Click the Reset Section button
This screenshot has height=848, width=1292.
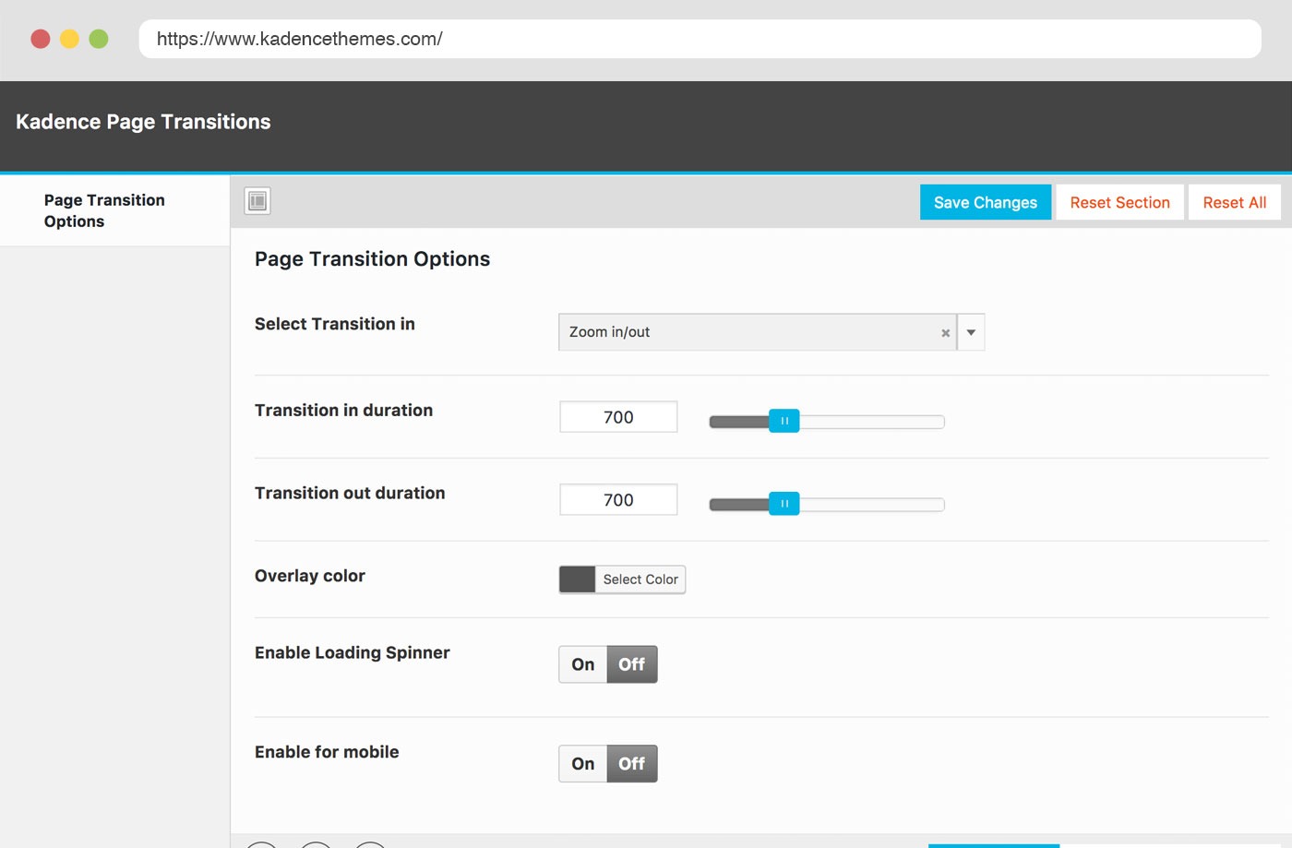coord(1119,203)
